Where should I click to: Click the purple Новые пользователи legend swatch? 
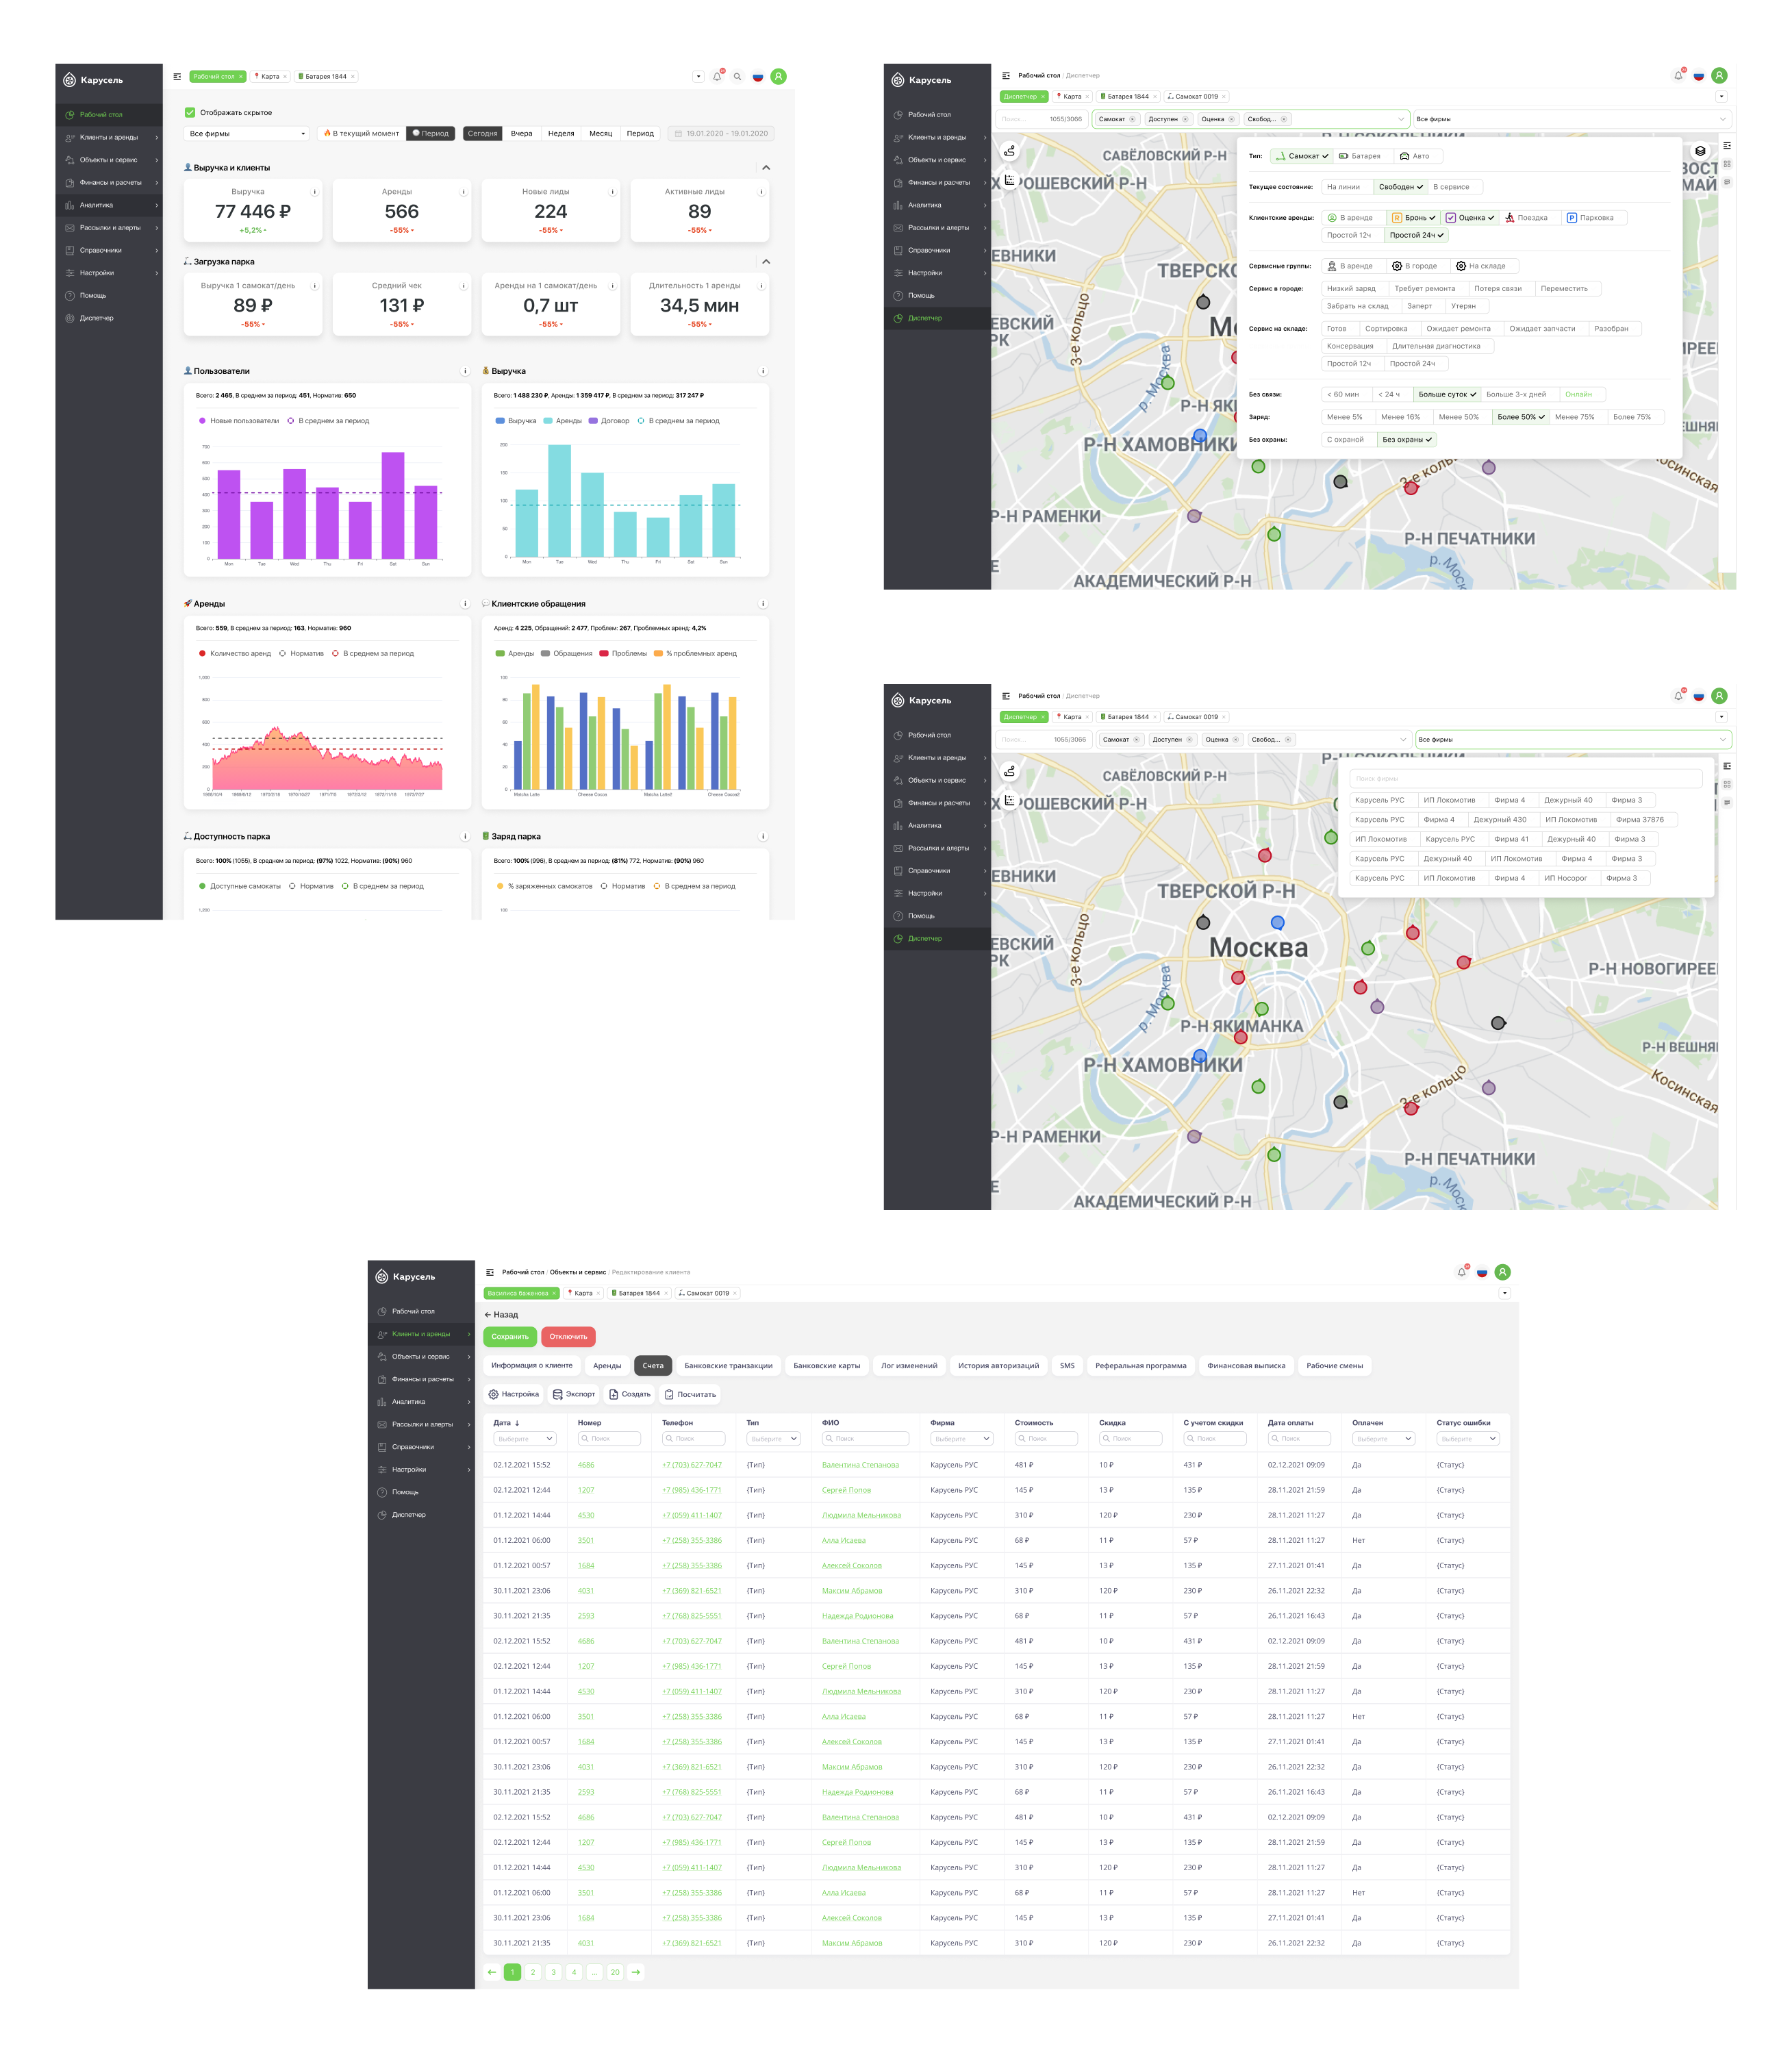[x=203, y=421]
